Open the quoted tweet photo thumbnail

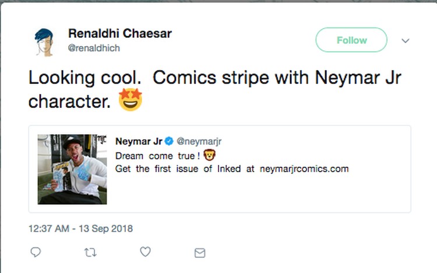(72, 169)
